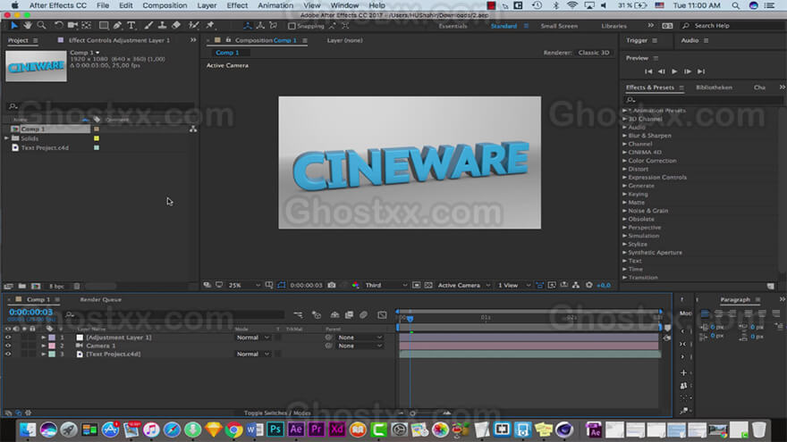Open the Effect menu
787x442 pixels.
pos(237,5)
